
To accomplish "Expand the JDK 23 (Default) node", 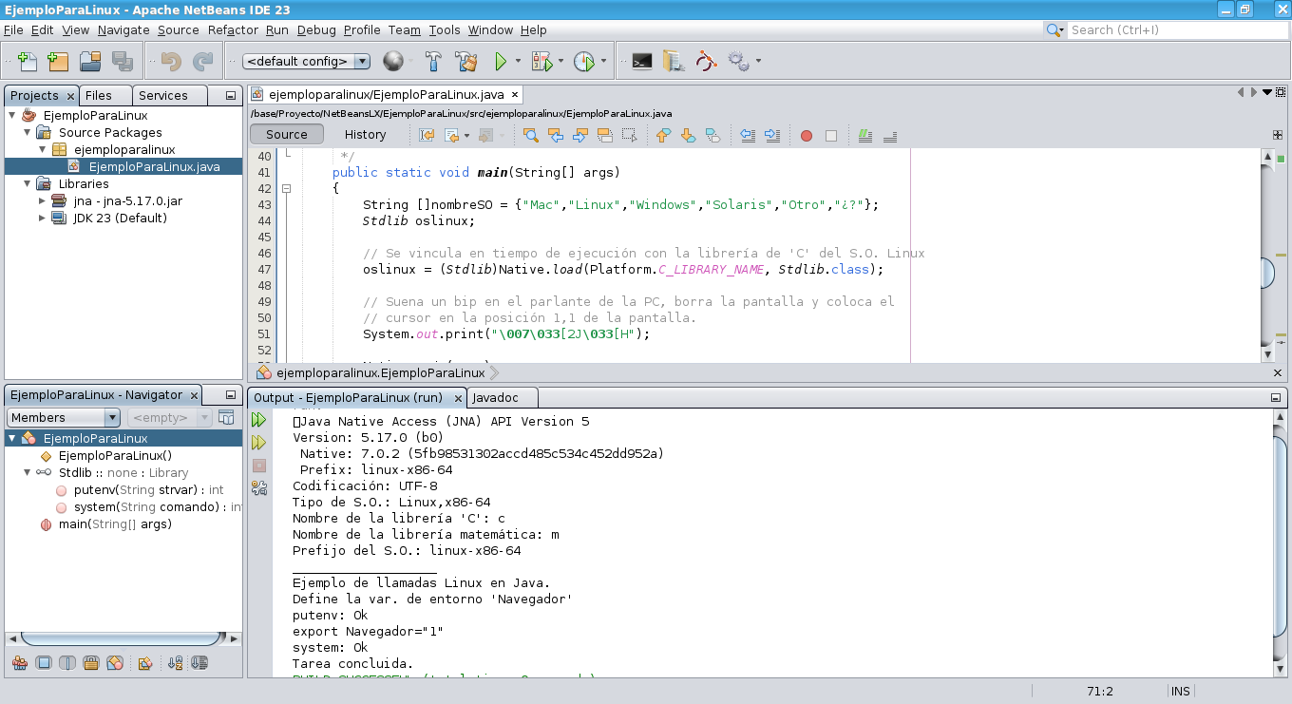I will click(x=42, y=219).
